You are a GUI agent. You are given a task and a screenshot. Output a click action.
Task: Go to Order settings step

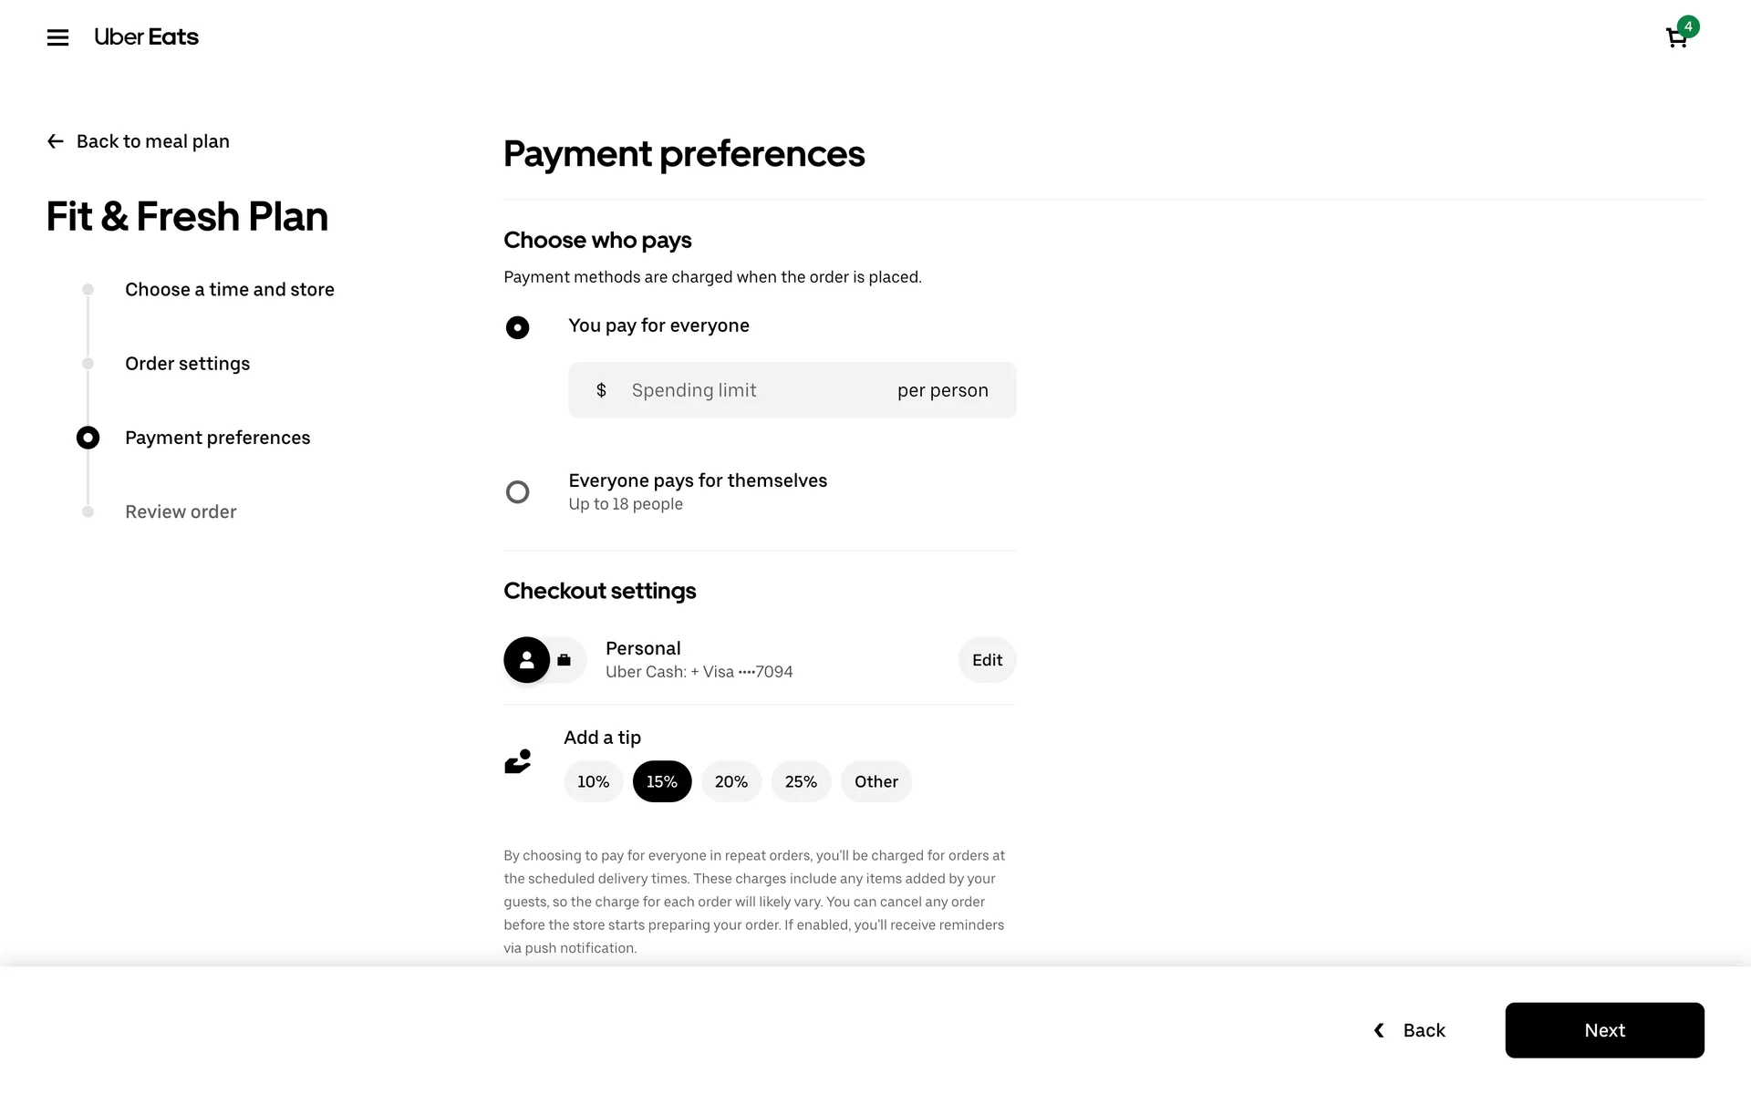coord(187,364)
